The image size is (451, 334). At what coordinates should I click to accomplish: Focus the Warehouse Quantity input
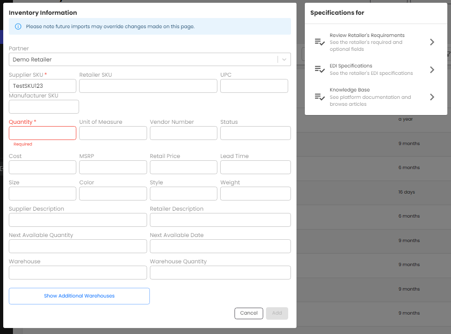[220, 273]
